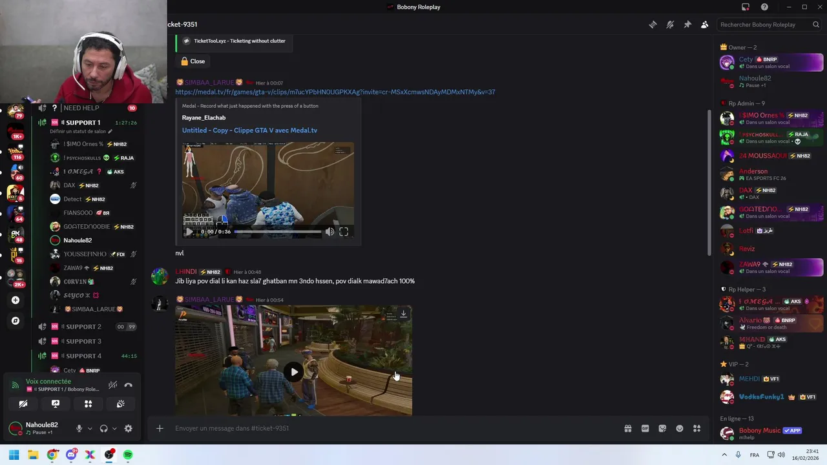
Task: Open user settings gear
Action: [128, 428]
